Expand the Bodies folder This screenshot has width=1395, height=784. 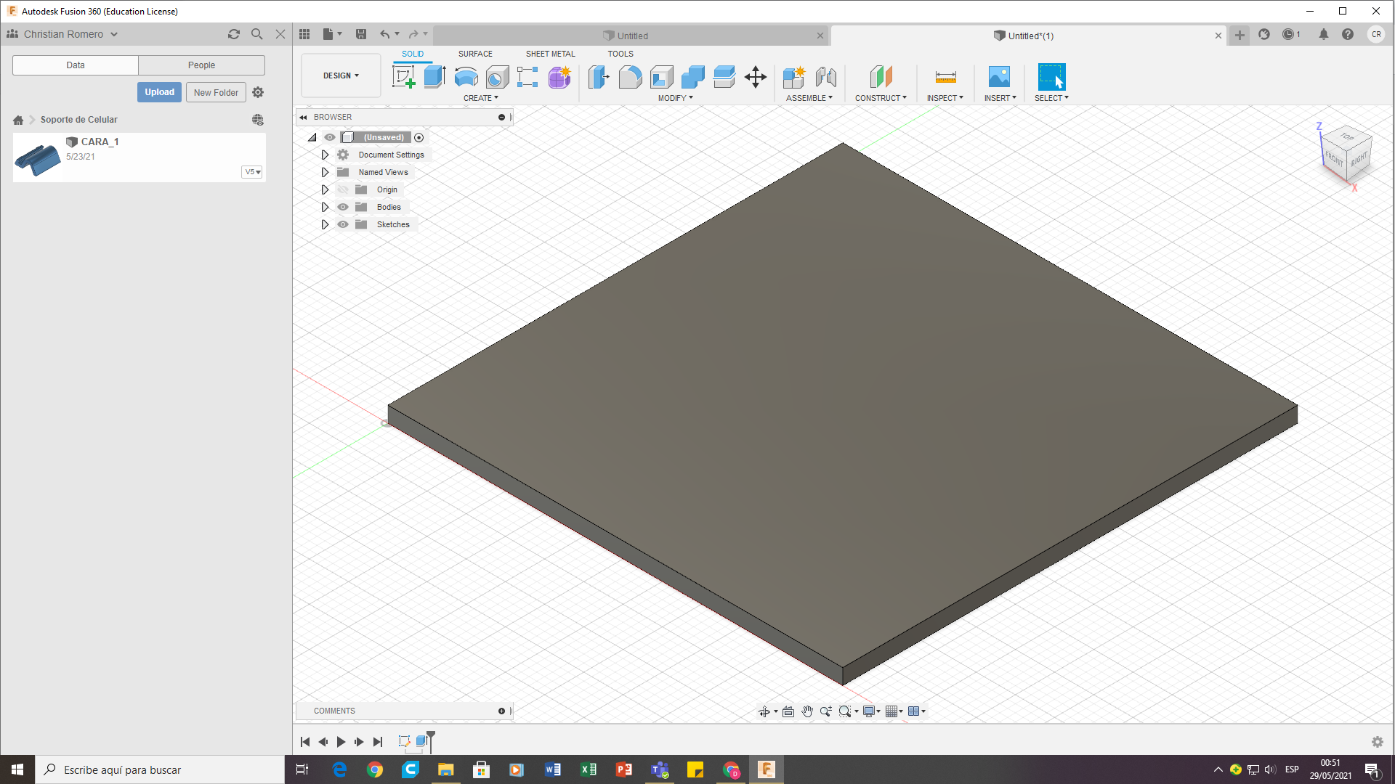[x=325, y=207]
